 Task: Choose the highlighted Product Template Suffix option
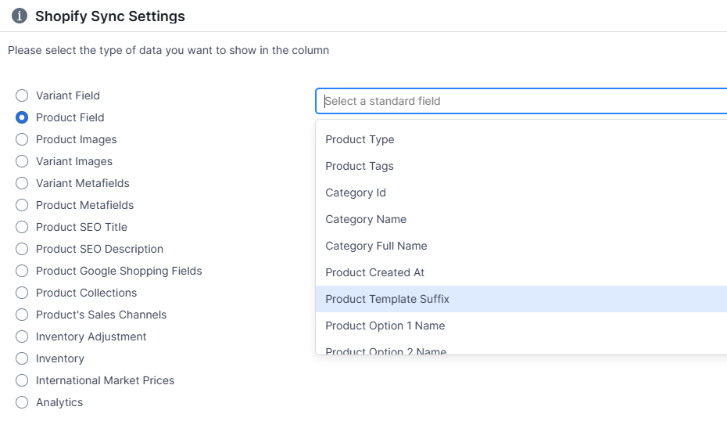point(521,299)
